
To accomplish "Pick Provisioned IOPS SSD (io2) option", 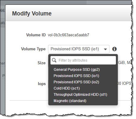I will click(x=76, y=82).
